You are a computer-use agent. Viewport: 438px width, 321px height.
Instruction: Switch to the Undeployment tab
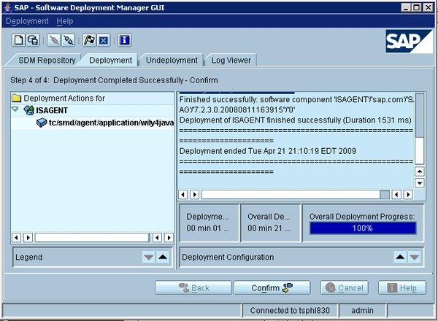click(x=172, y=61)
